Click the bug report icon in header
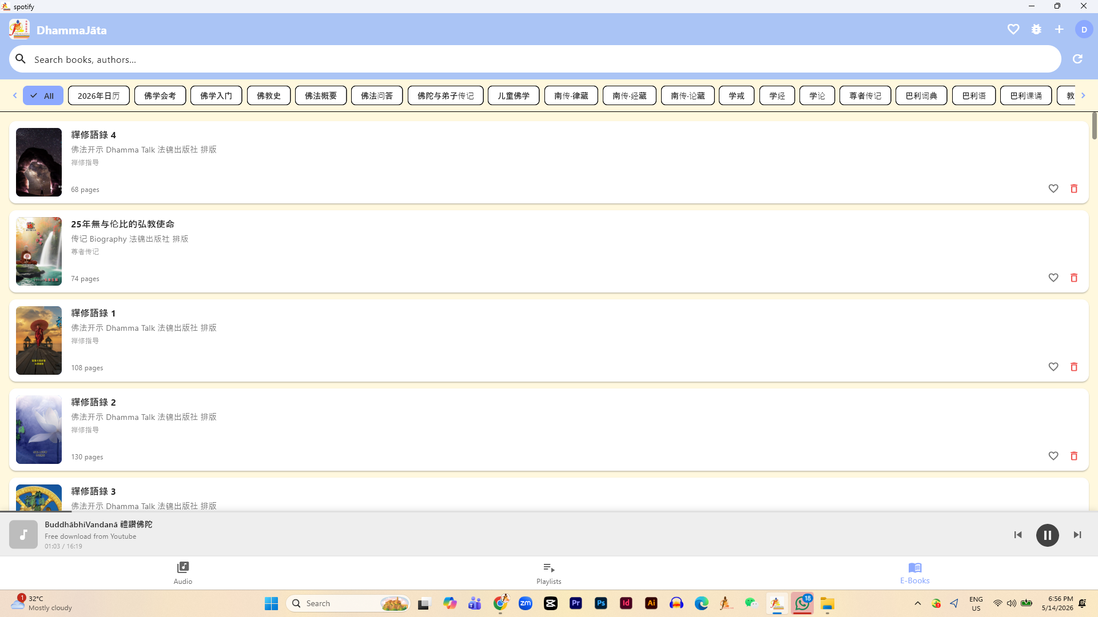 pos(1036,29)
